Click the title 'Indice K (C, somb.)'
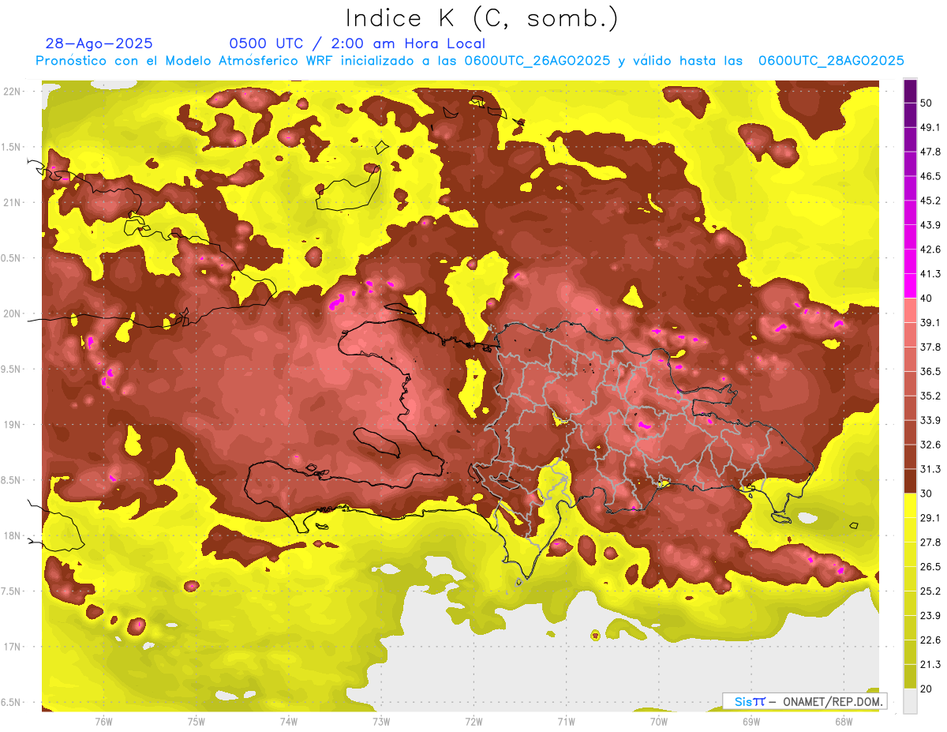Viewport: 947px width, 732px height. [x=482, y=18]
